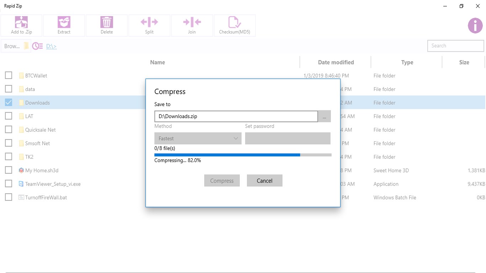Click the Save to path field
The height and width of the screenshot is (273, 486).
(236, 116)
